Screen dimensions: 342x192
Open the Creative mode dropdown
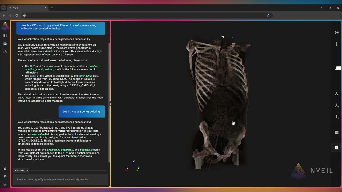[22, 170]
